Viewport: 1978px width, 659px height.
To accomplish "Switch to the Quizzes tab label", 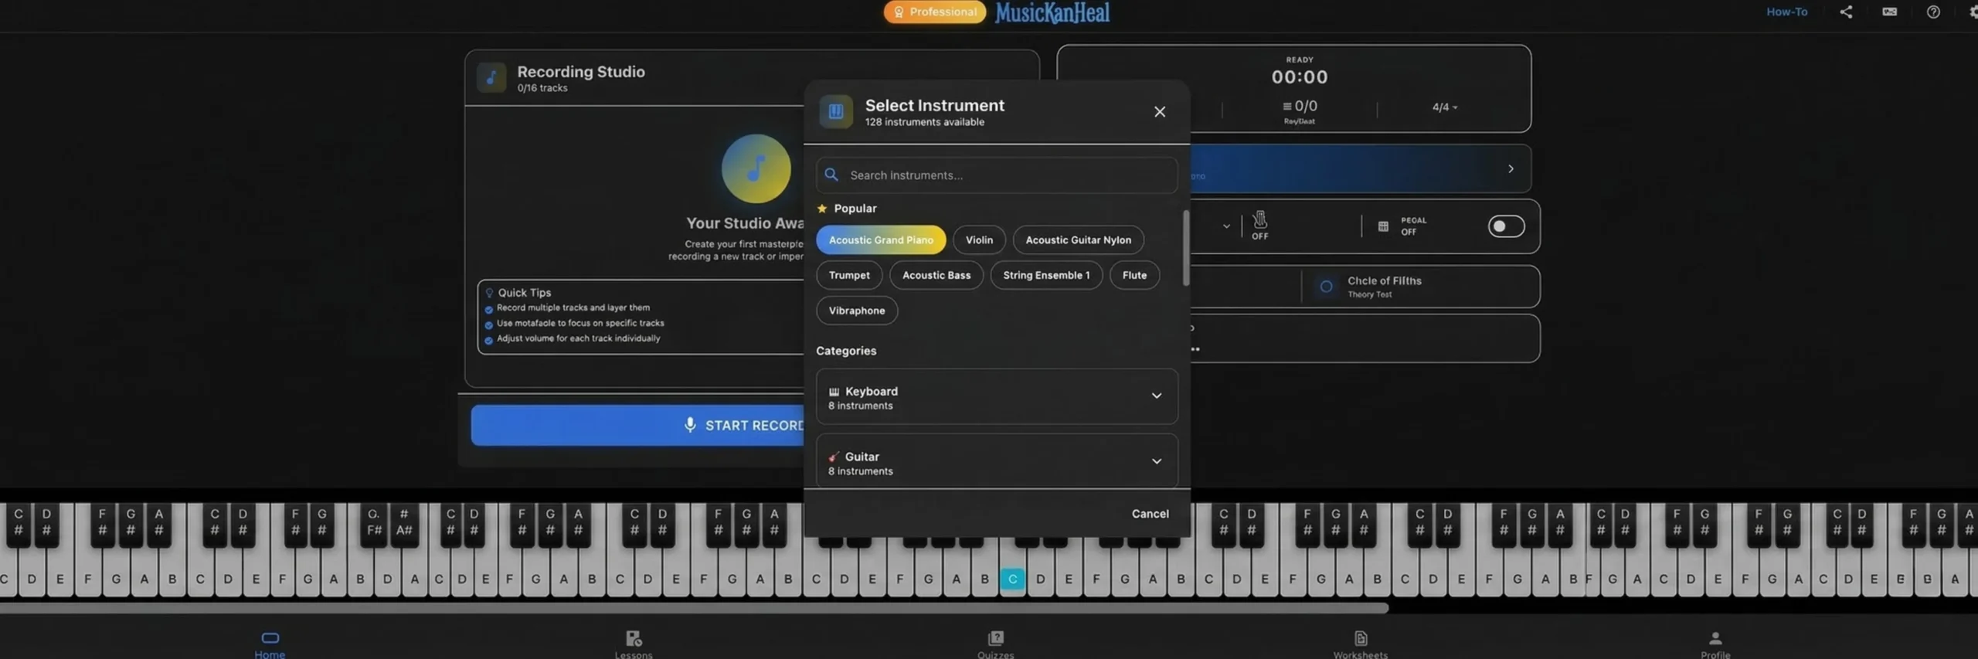I will (x=995, y=654).
